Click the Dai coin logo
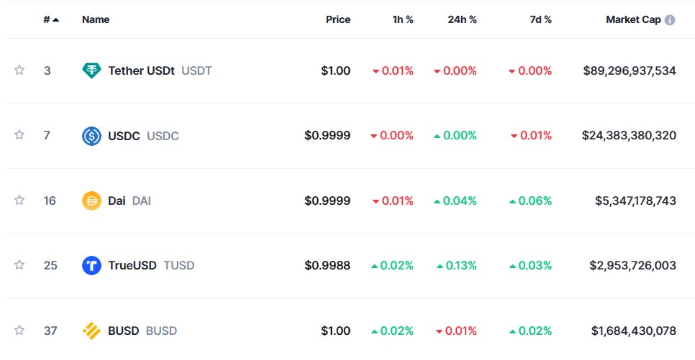This screenshot has width=695, height=360. [x=91, y=200]
